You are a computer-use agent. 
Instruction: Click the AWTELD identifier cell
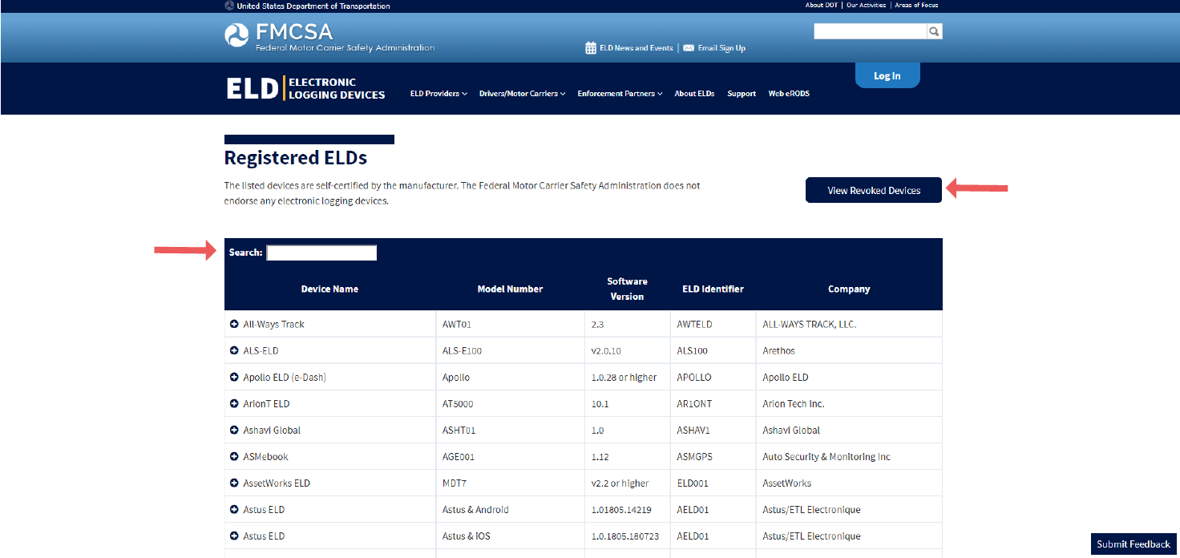713,324
